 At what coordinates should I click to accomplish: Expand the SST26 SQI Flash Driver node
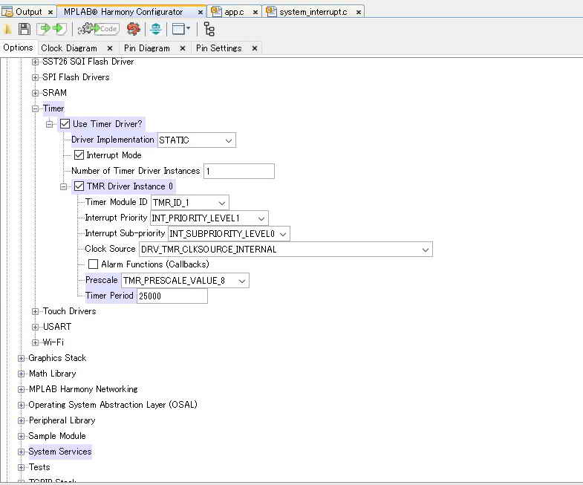[36, 62]
